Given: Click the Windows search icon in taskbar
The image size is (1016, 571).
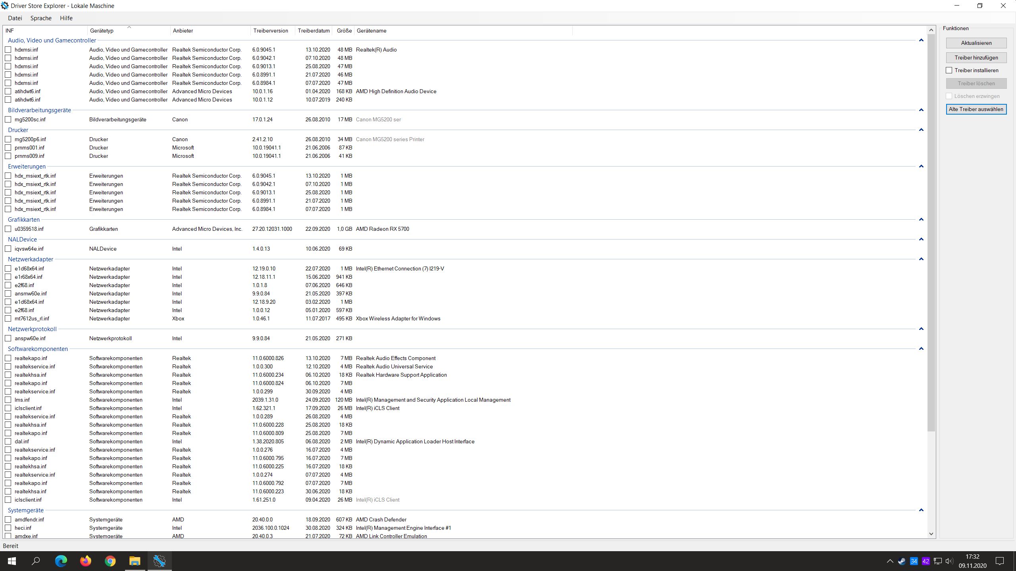Looking at the screenshot, I should [x=36, y=561].
